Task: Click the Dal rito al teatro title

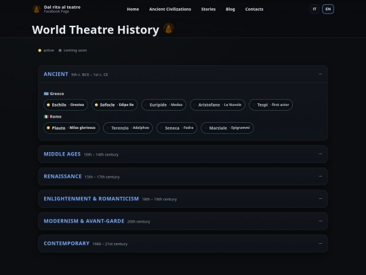Action: (x=62, y=7)
